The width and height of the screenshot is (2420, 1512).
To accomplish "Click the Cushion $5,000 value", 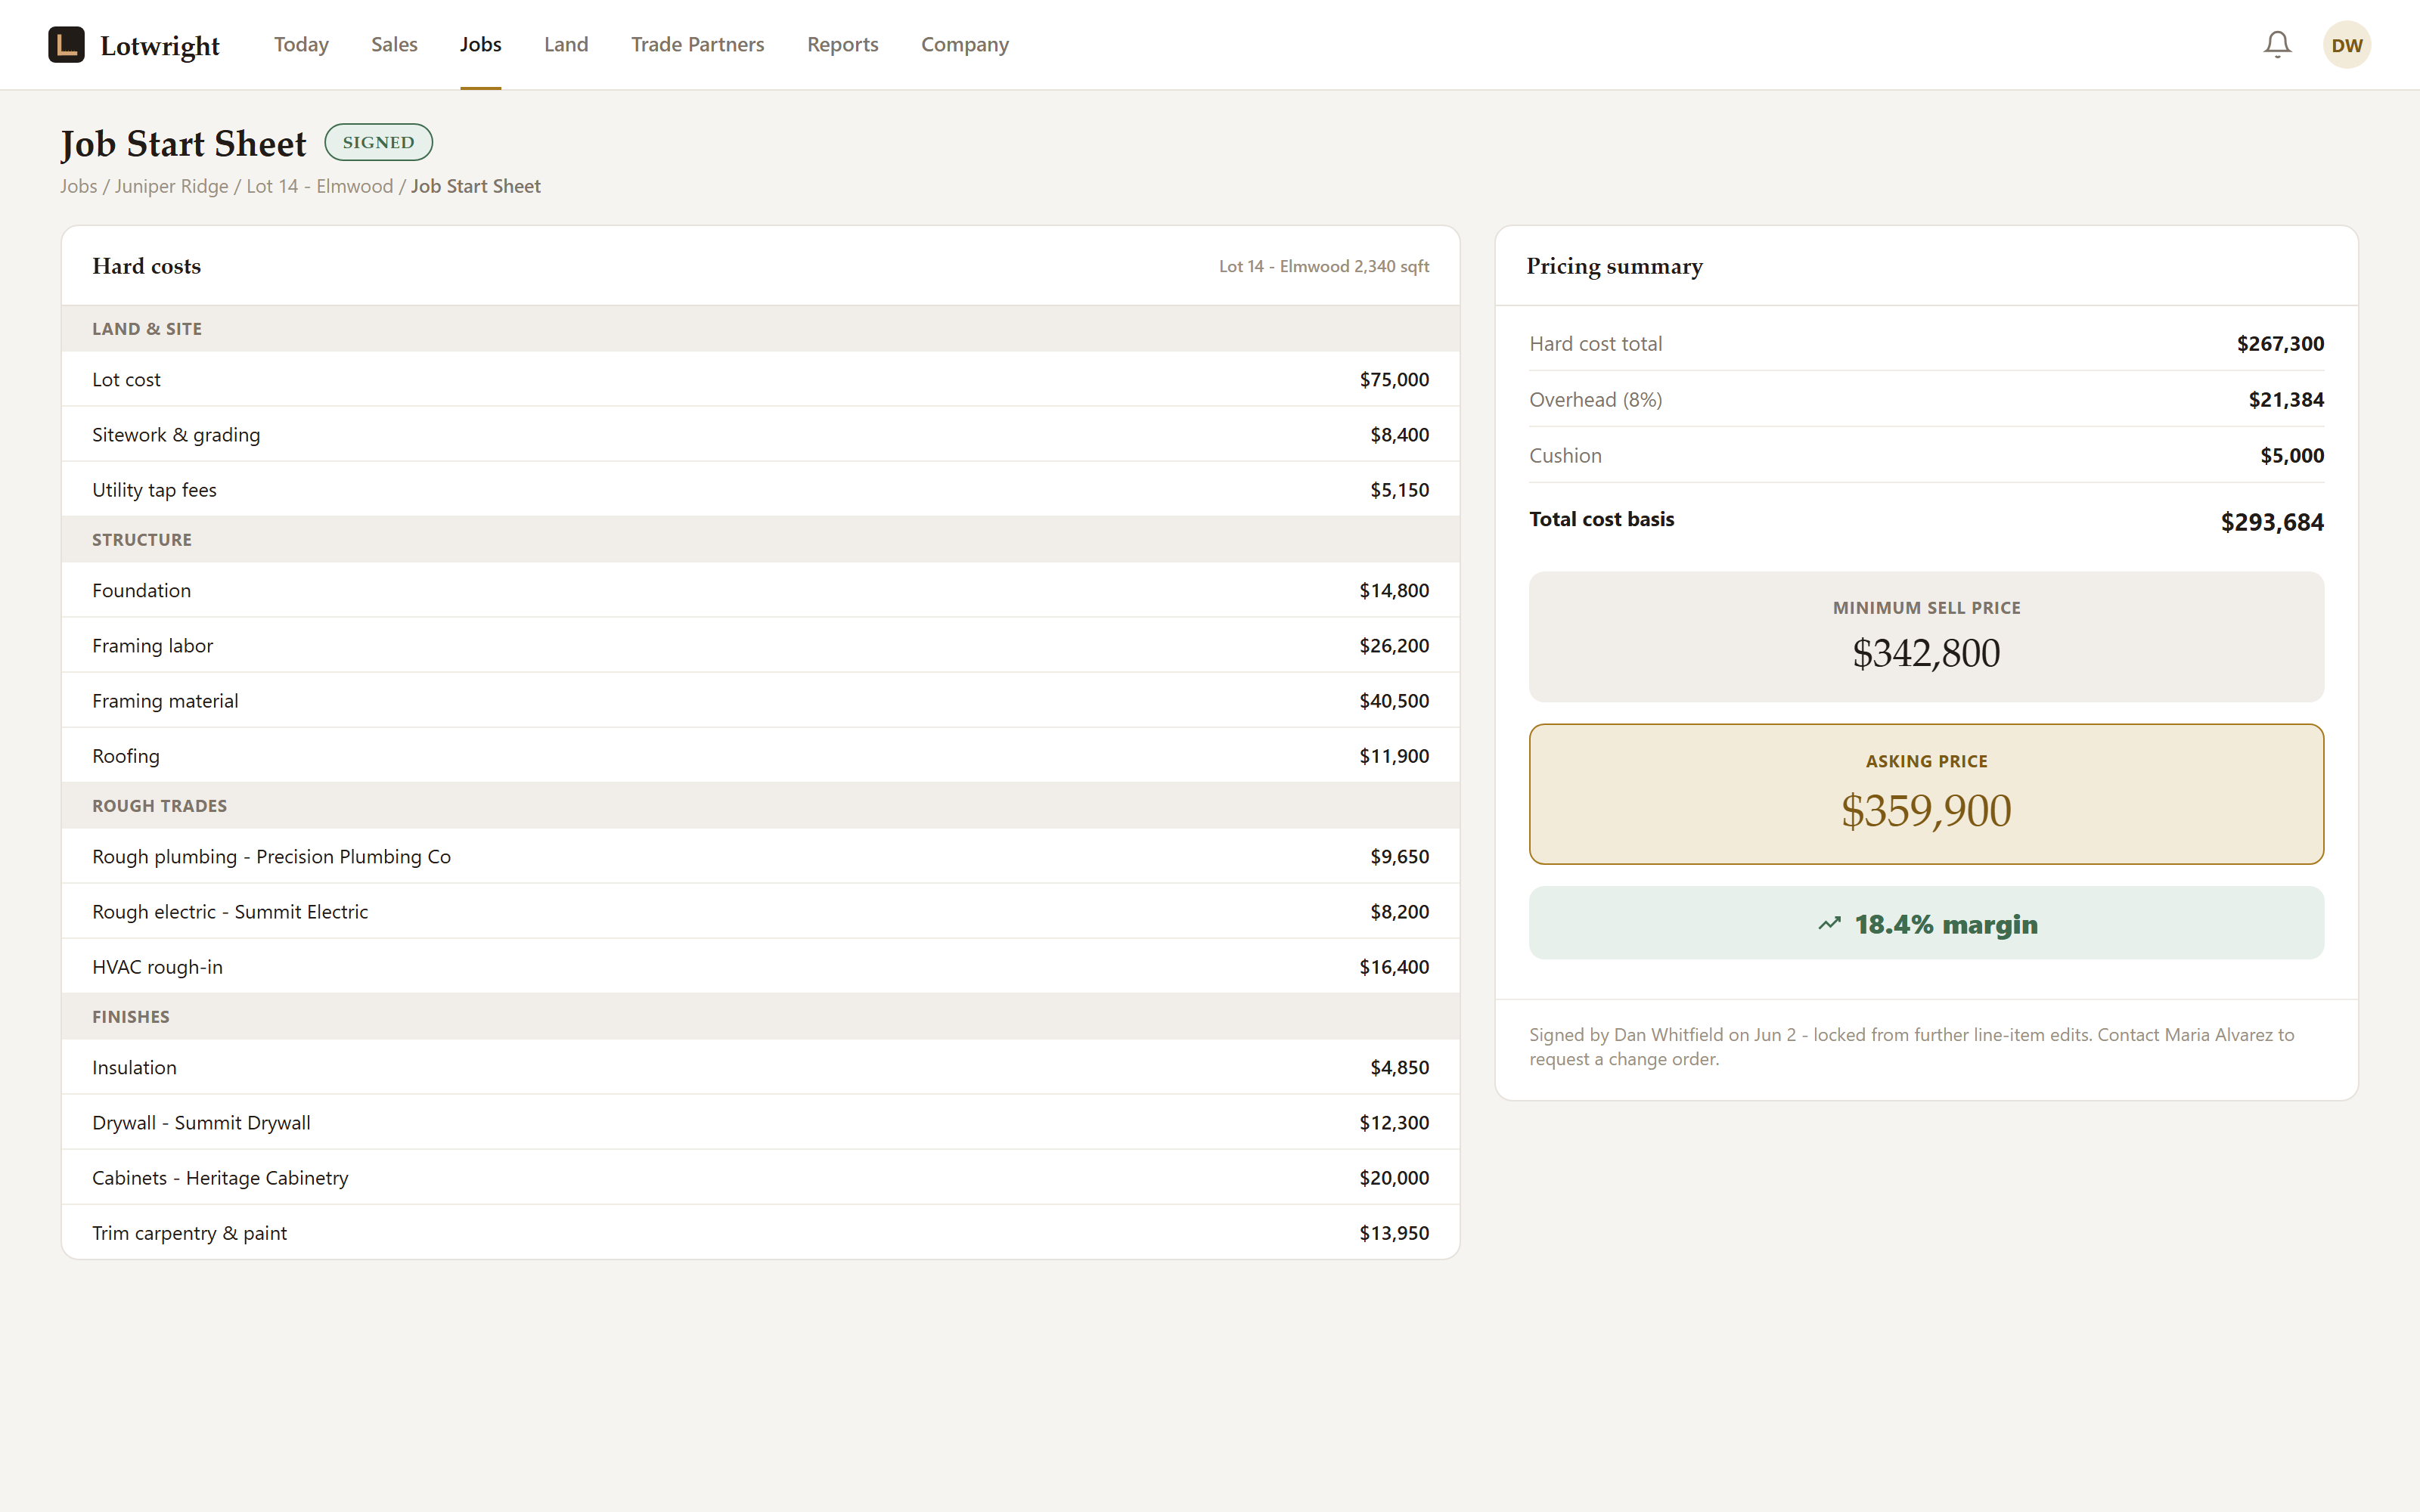I will tap(2292, 456).
